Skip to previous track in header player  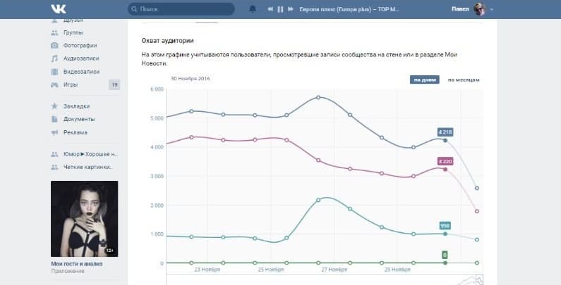tap(270, 9)
